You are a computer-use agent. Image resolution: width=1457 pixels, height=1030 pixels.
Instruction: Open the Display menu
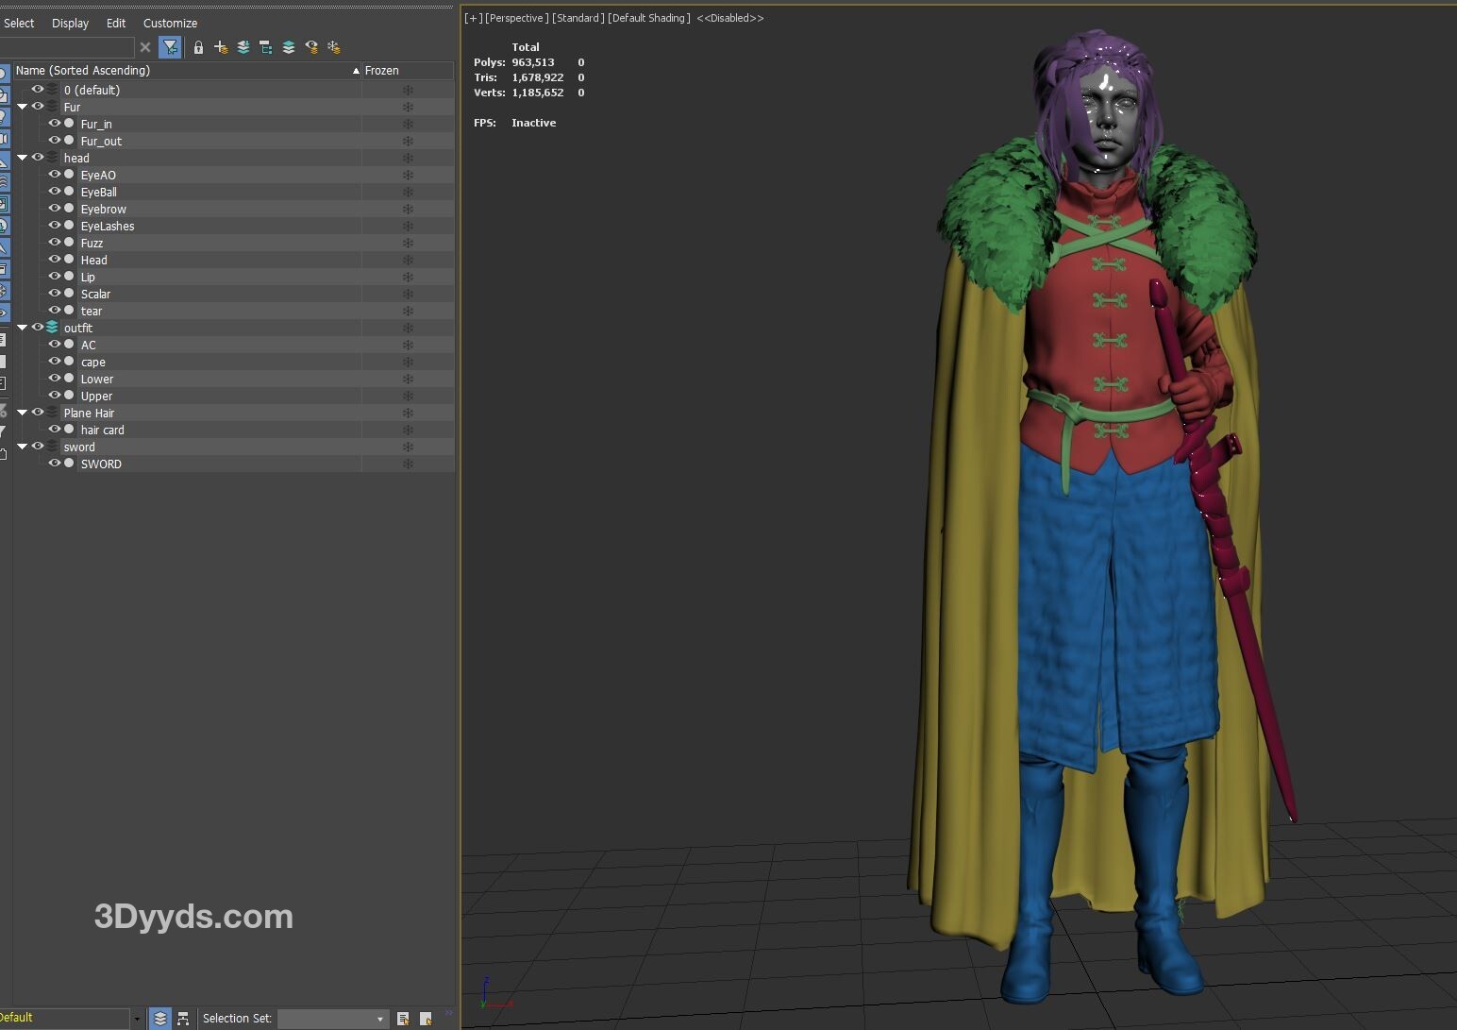coord(70,23)
